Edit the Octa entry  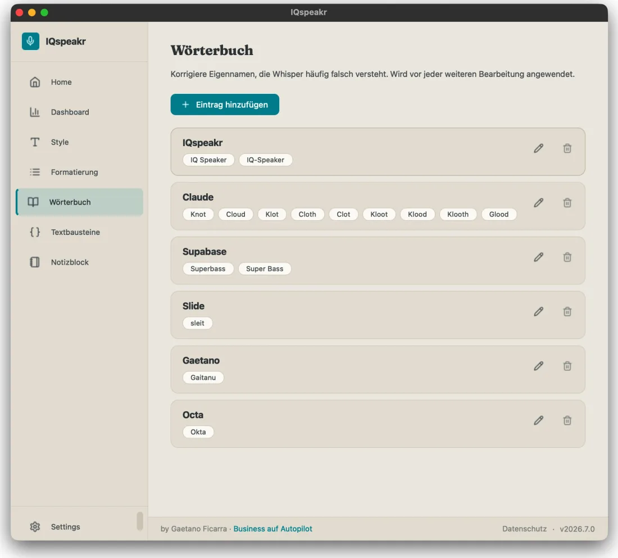pos(539,420)
